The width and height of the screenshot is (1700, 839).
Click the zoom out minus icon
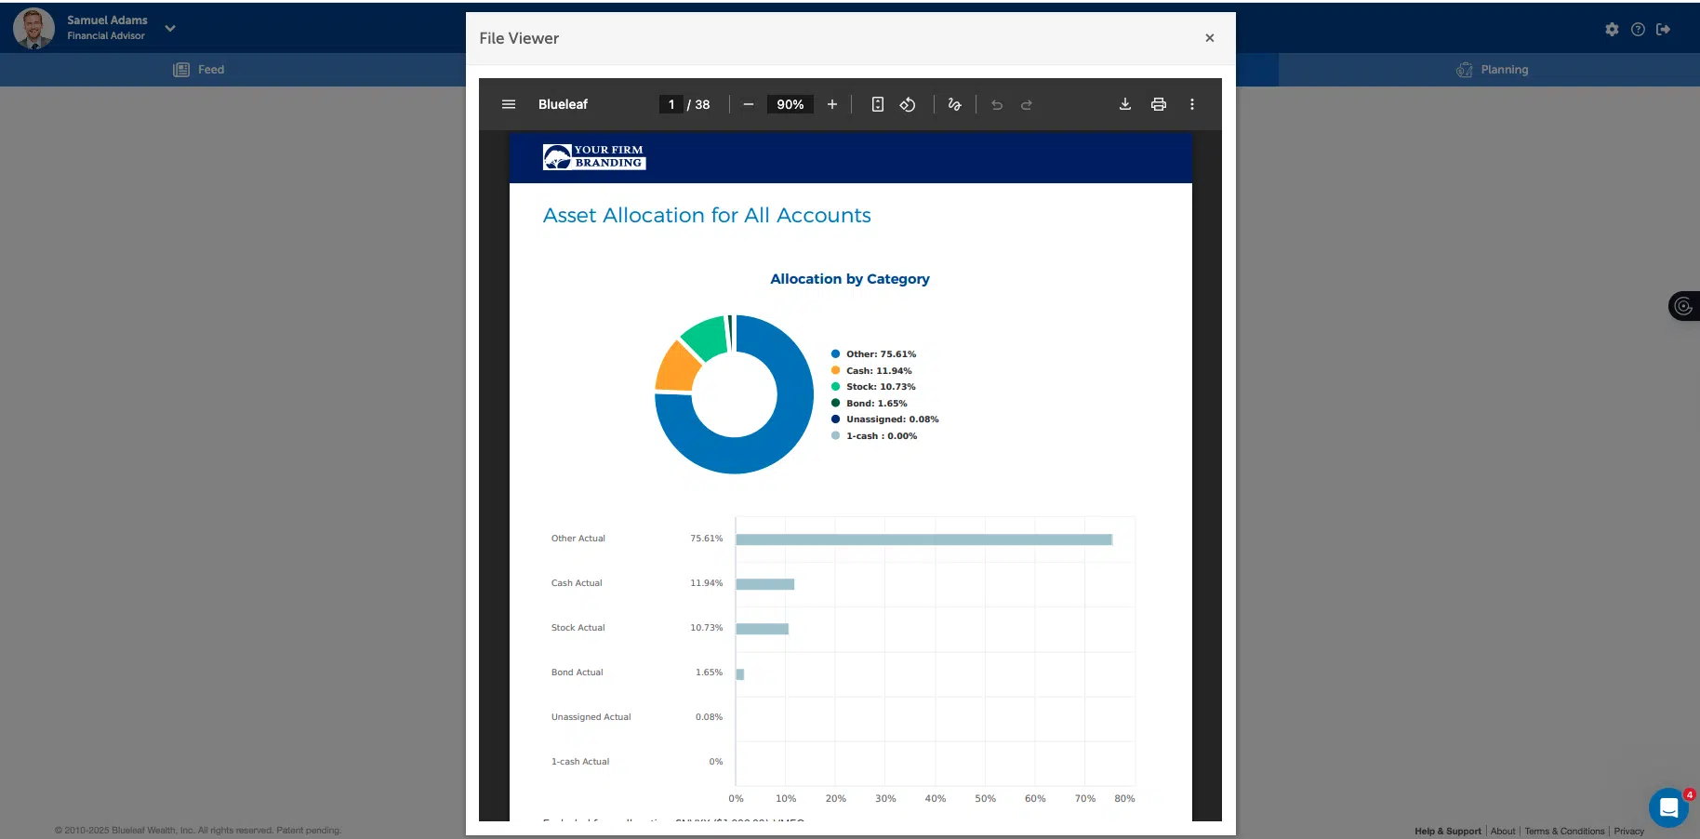tap(748, 104)
